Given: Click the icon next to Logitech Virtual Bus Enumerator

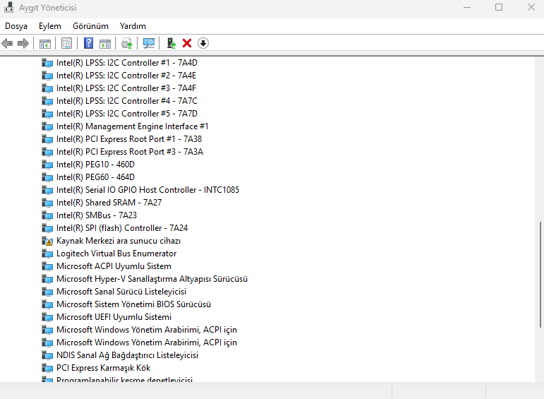Looking at the screenshot, I should [47, 254].
